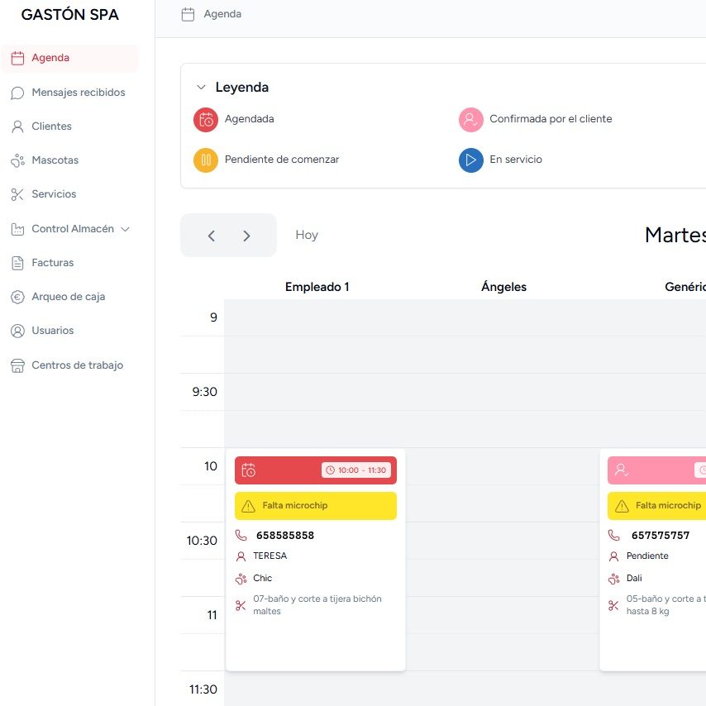This screenshot has width=706, height=706.
Task: Collapse the Leyenda section
Action: (x=201, y=88)
